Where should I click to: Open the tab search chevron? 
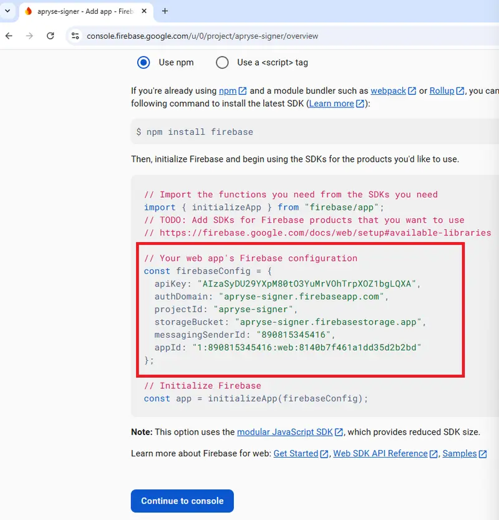[x=7, y=11]
